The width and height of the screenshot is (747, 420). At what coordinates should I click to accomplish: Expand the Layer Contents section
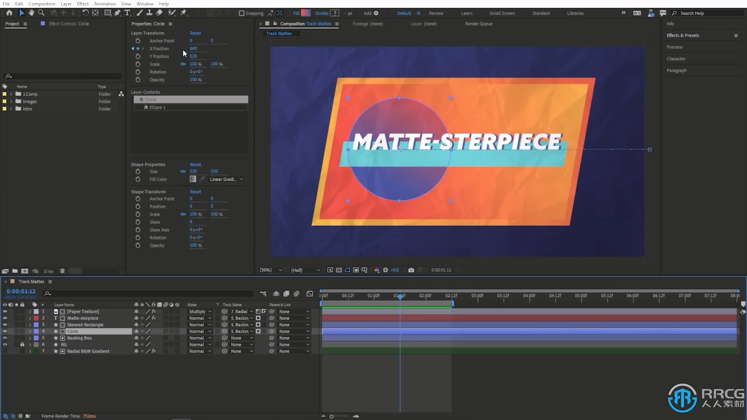pos(145,92)
